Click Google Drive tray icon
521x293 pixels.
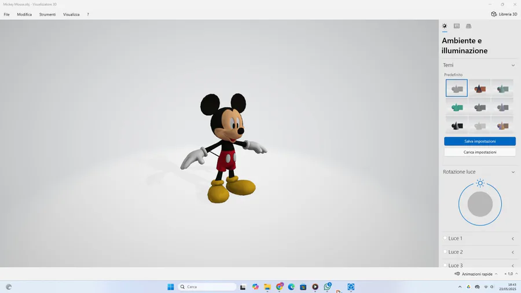click(x=468, y=287)
